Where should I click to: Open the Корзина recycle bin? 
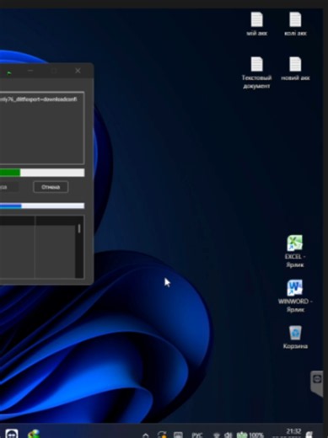295,337
